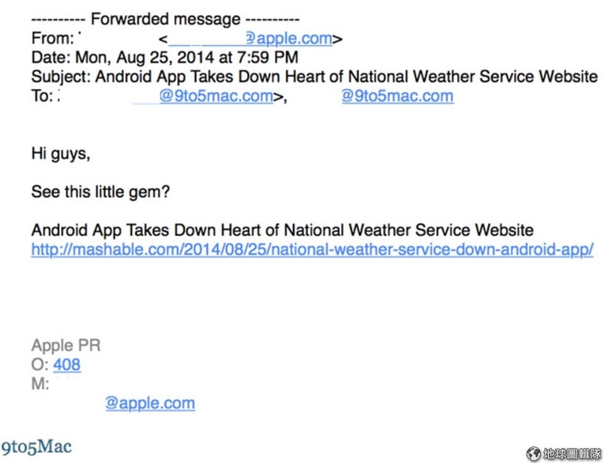This screenshot has width=610, height=463.
Task: Click the Subject line in the email header
Action: tap(314, 77)
